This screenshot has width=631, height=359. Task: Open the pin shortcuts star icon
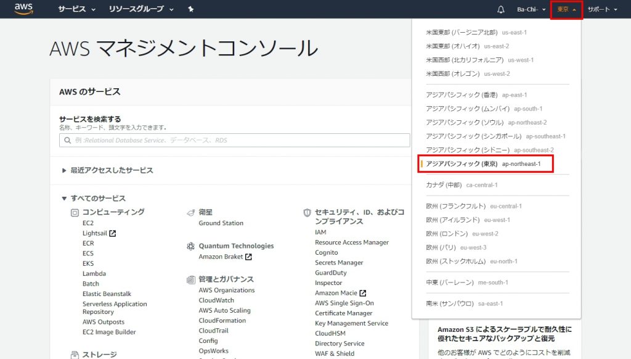tap(191, 9)
